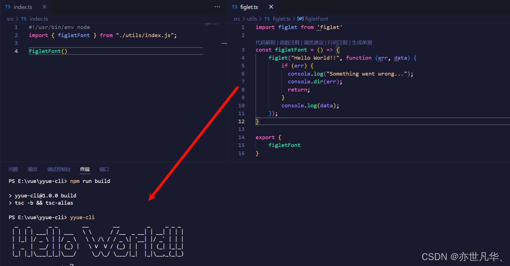The image size is (510, 266).
Task: Click the yyue-cli@1.0.0 build output line
Action: pos(46,196)
